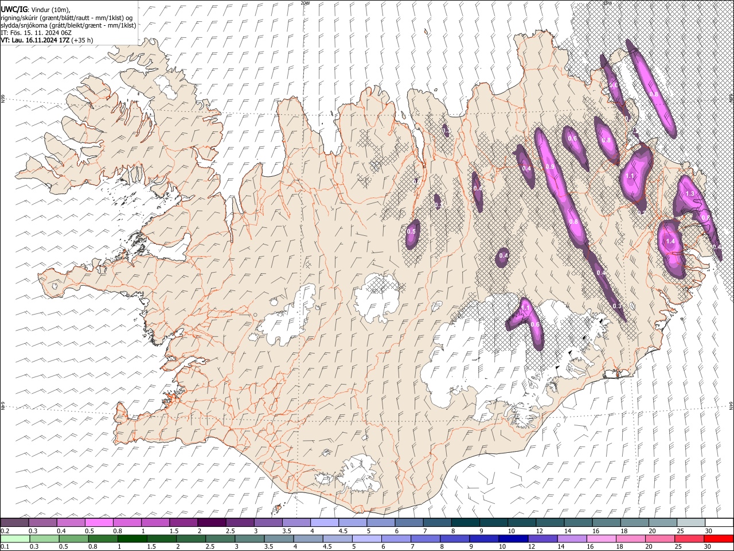Select the upper legend swatch starting at 0.2

pyautogui.click(x=14, y=523)
